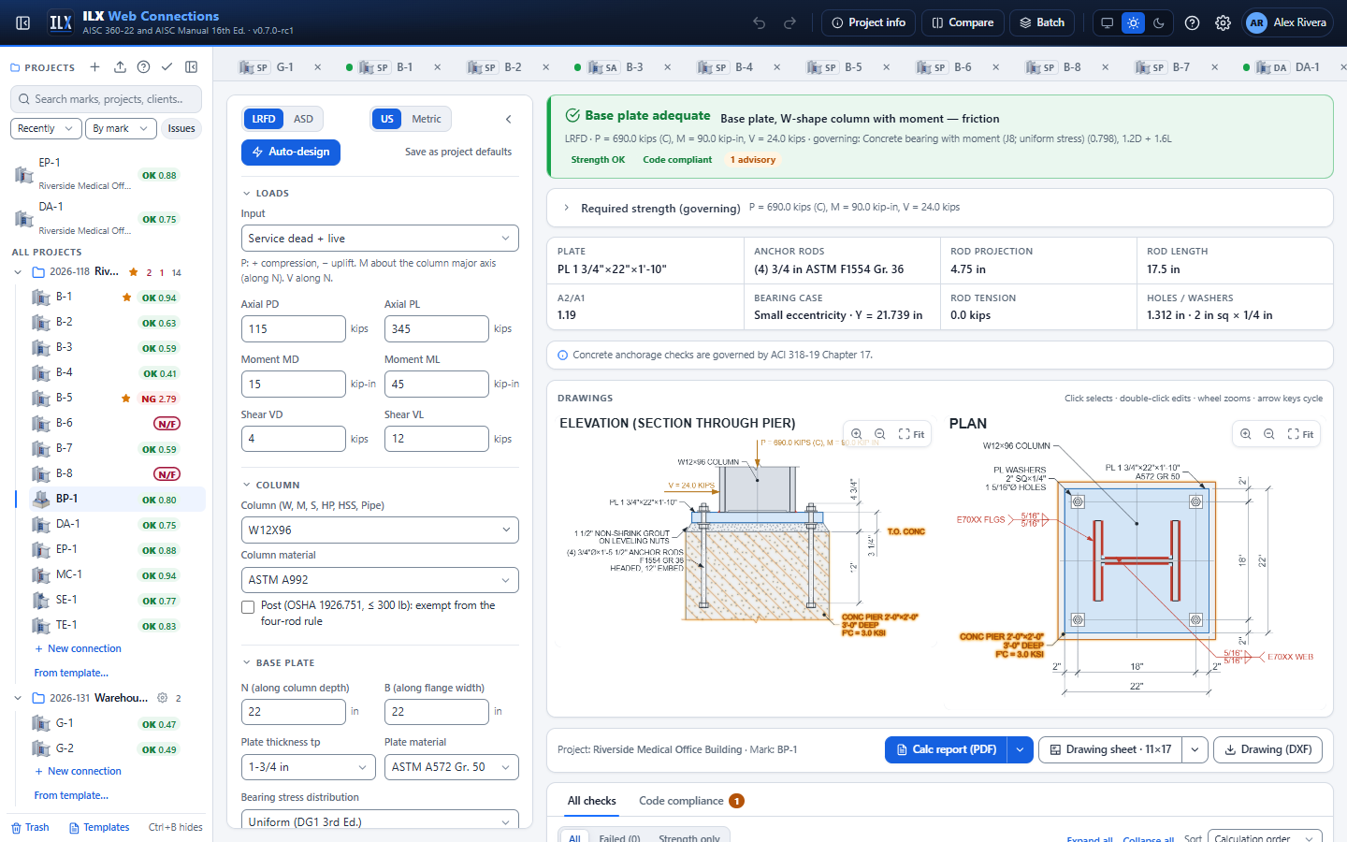The width and height of the screenshot is (1347, 842).
Task: Click the favorite star on row B-5
Action: [x=126, y=399]
